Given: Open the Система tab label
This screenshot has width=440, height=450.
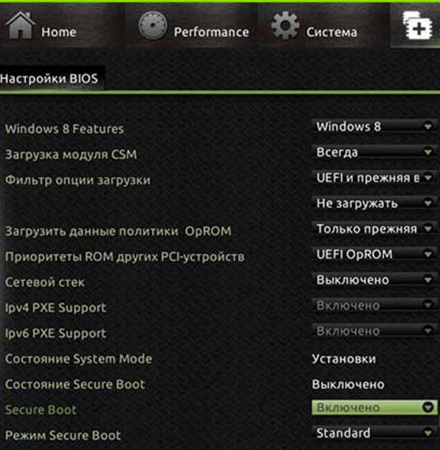Looking at the screenshot, I should (x=332, y=32).
